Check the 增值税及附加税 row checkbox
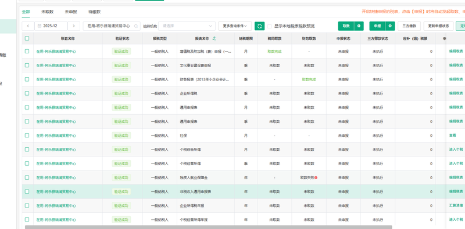Image resolution: width=465 pixels, height=229 pixels. [27, 51]
